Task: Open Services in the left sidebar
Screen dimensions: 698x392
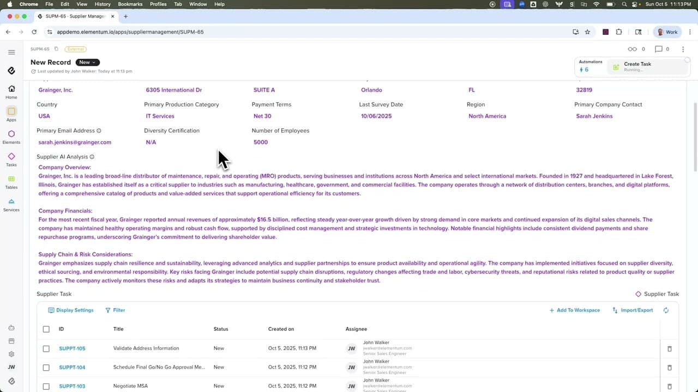Action: [x=11, y=205]
